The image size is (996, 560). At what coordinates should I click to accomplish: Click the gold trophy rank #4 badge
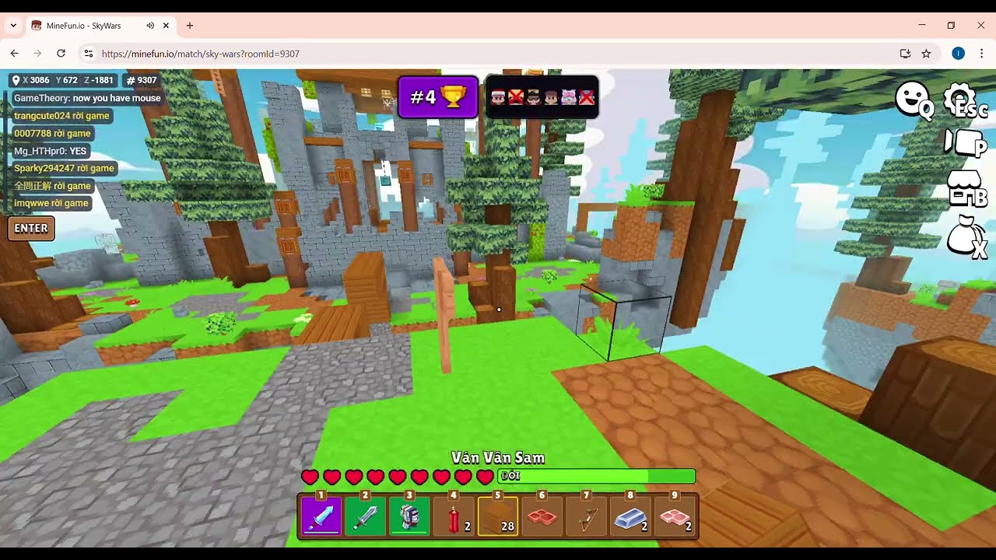click(x=438, y=97)
